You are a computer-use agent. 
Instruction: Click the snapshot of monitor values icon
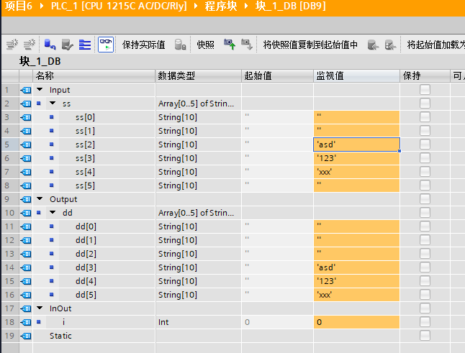(x=230, y=45)
